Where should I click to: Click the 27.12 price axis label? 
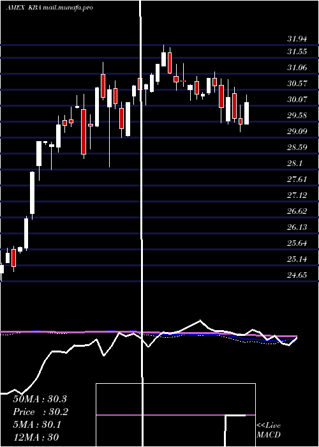pyautogui.click(x=297, y=195)
